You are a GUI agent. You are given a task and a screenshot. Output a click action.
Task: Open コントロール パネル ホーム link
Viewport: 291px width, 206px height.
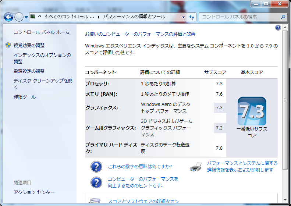click(x=42, y=32)
